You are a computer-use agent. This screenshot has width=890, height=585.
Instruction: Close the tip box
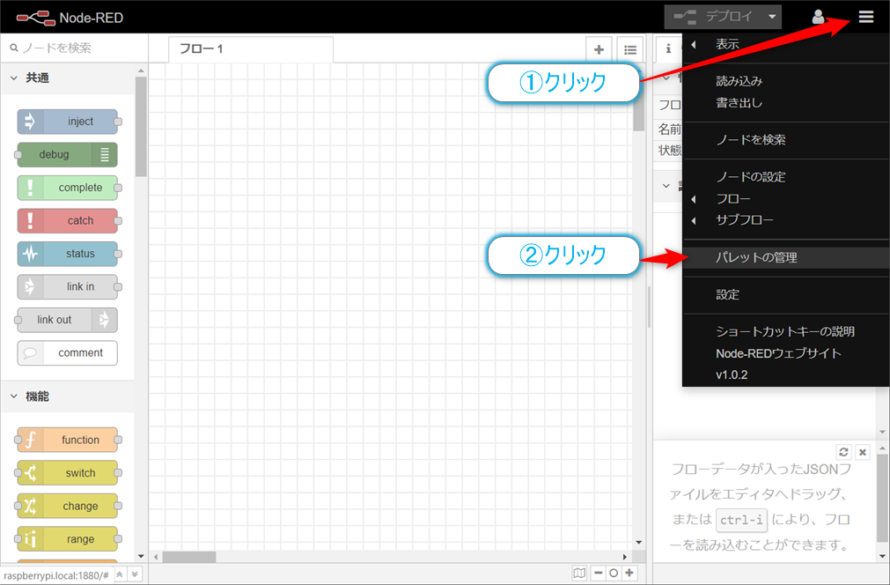862,452
